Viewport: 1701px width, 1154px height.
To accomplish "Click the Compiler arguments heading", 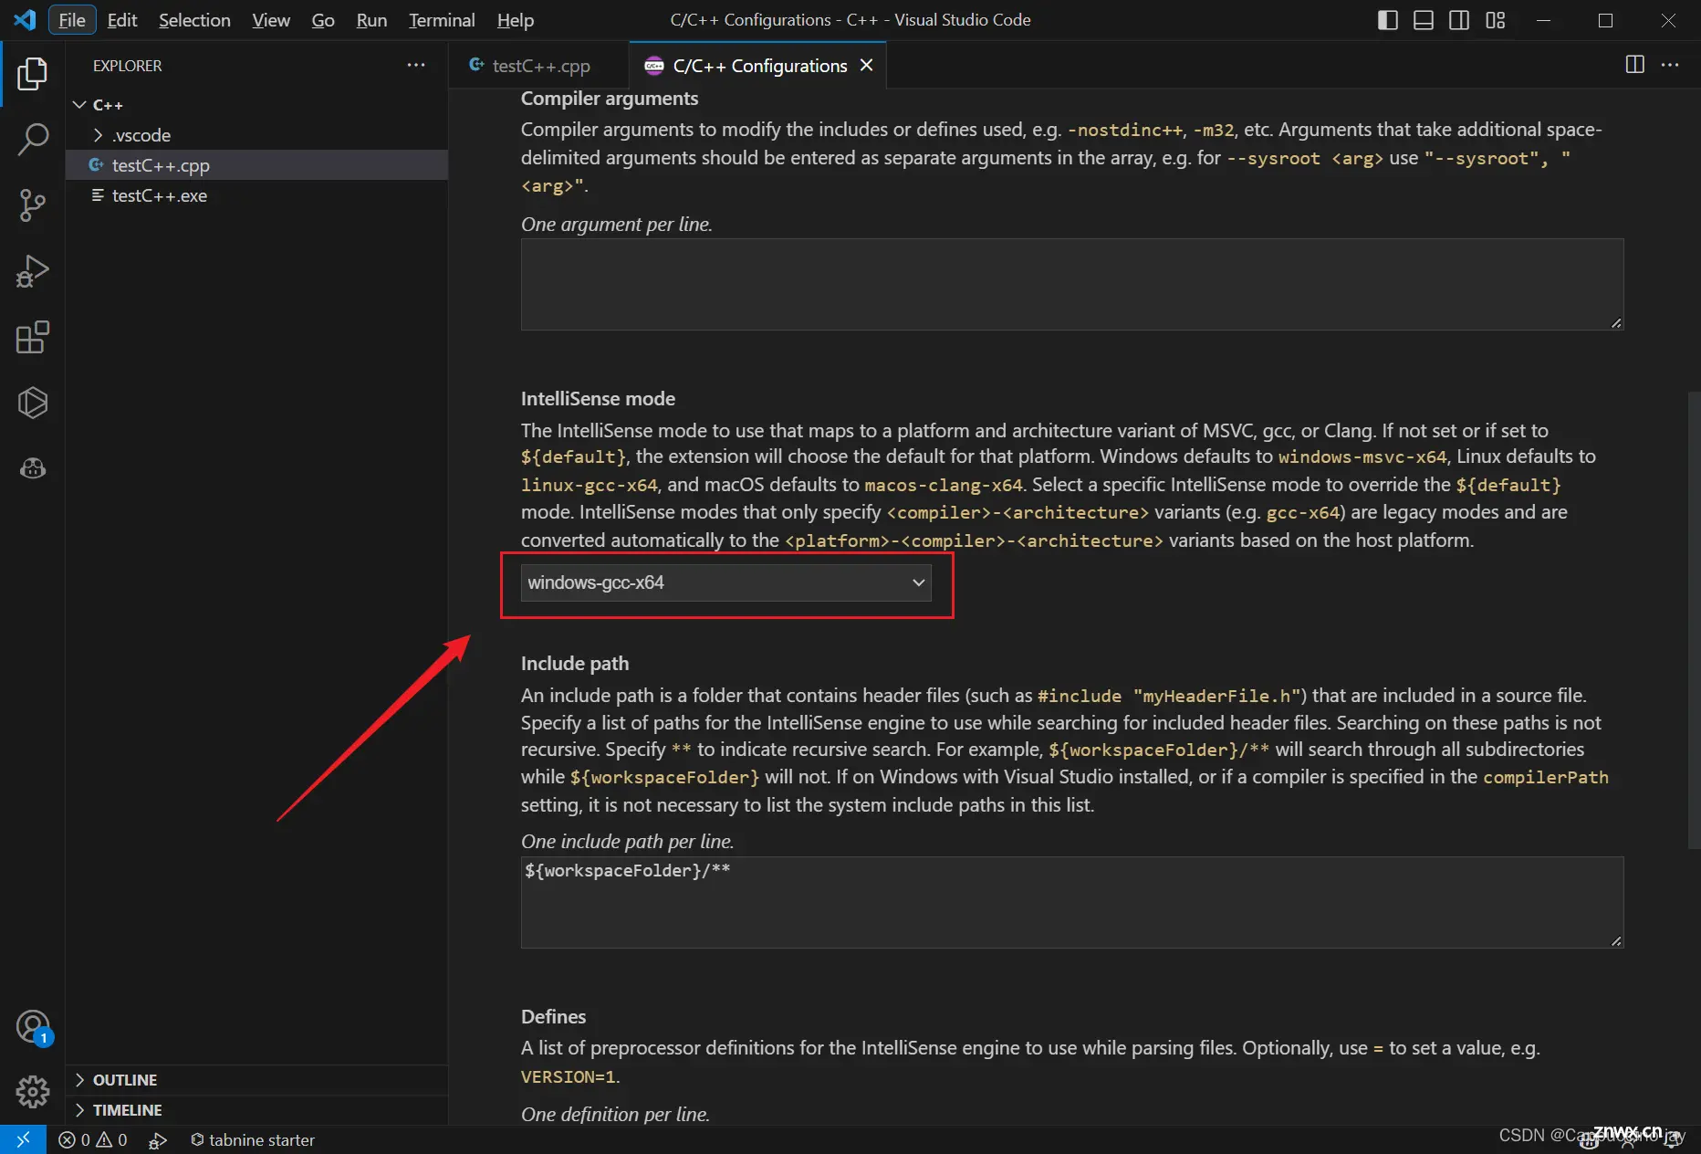I will coord(610,99).
